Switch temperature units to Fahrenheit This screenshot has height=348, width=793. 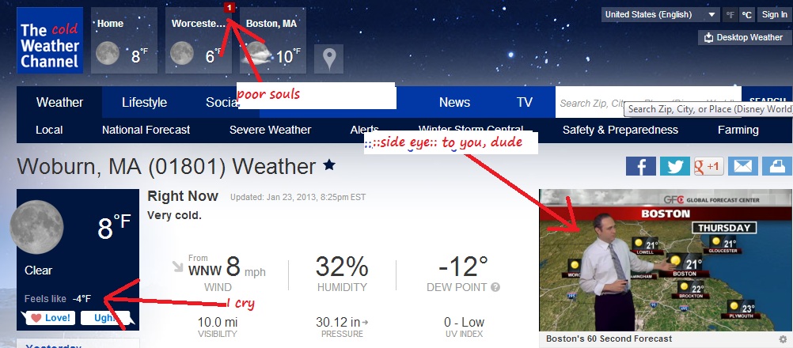pos(730,15)
